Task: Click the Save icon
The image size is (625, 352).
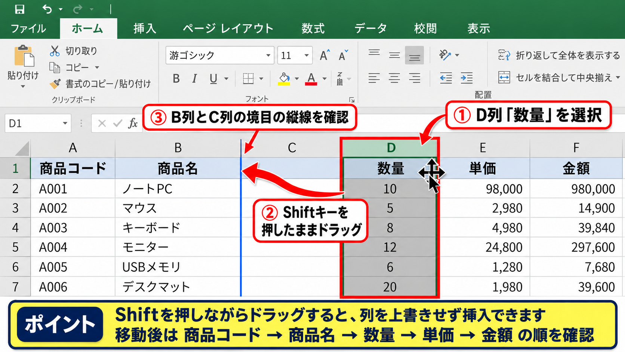Action: coord(19,9)
